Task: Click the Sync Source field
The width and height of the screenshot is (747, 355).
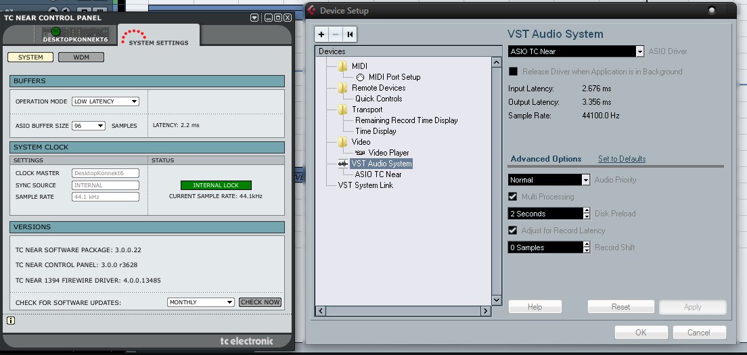Action: [x=106, y=185]
